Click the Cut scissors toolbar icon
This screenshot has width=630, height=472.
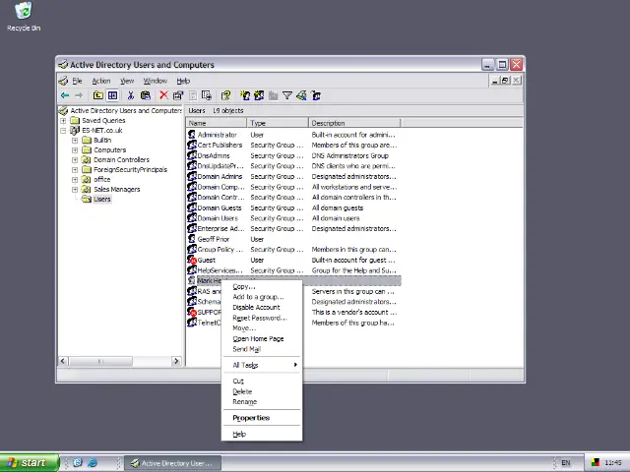click(131, 95)
